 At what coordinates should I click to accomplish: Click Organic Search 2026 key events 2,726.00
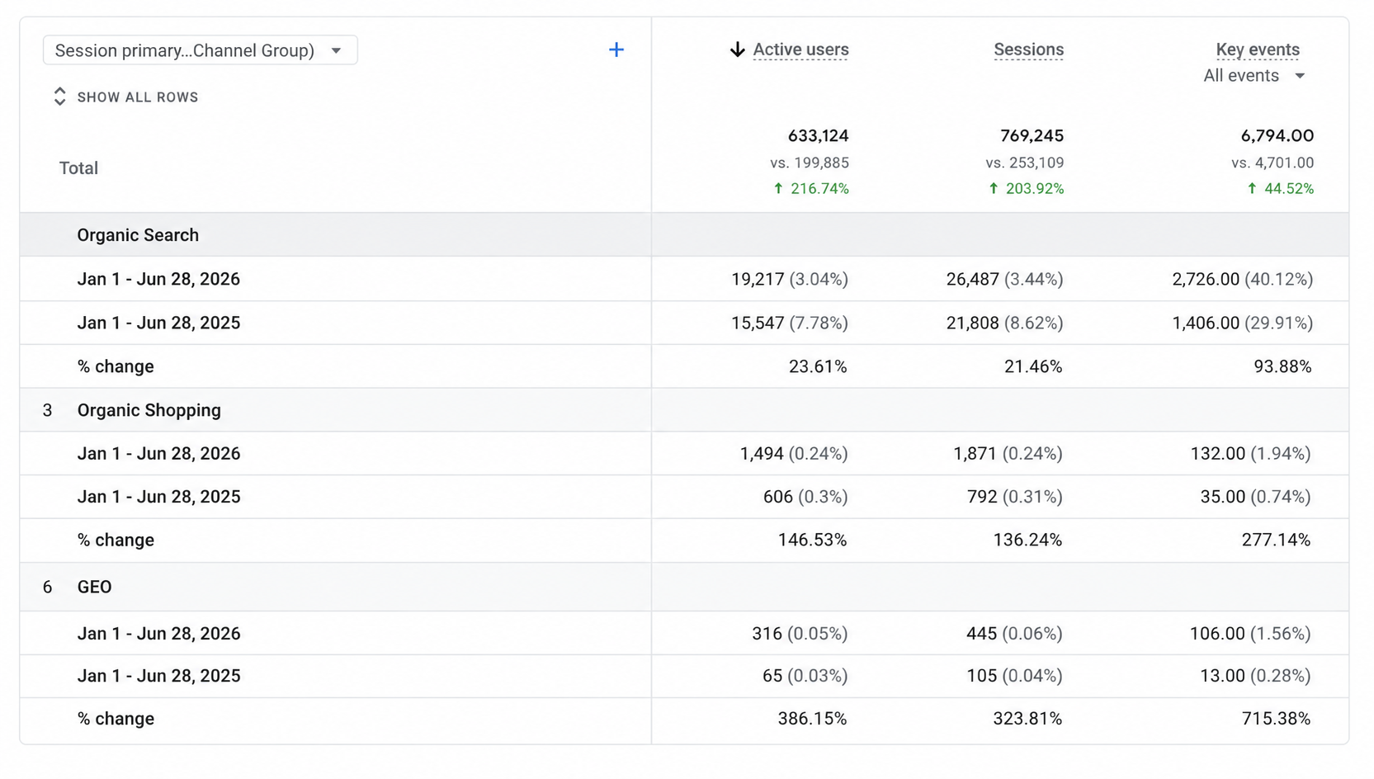[1205, 279]
